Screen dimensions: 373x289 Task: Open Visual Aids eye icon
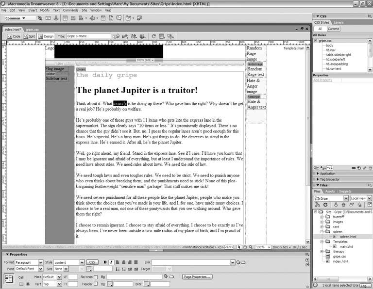coord(170,36)
